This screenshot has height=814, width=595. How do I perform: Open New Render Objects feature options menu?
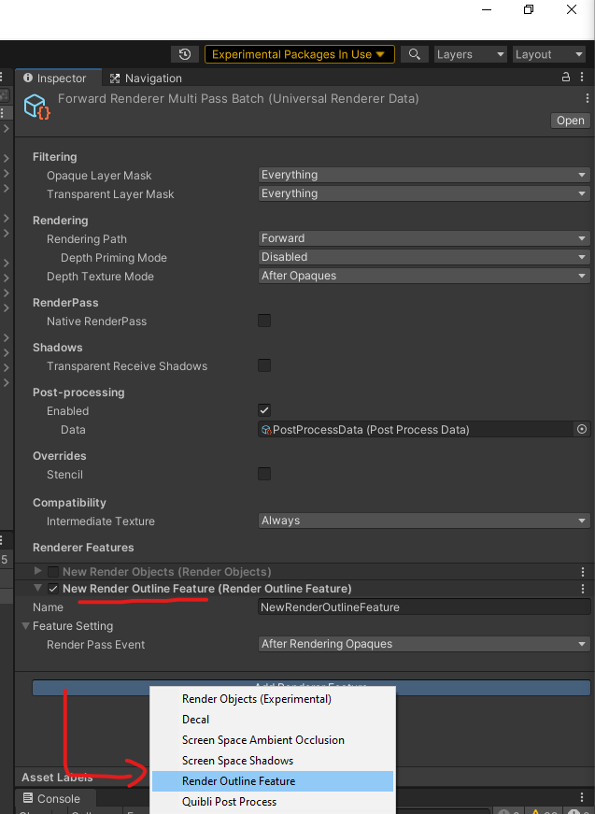[583, 572]
